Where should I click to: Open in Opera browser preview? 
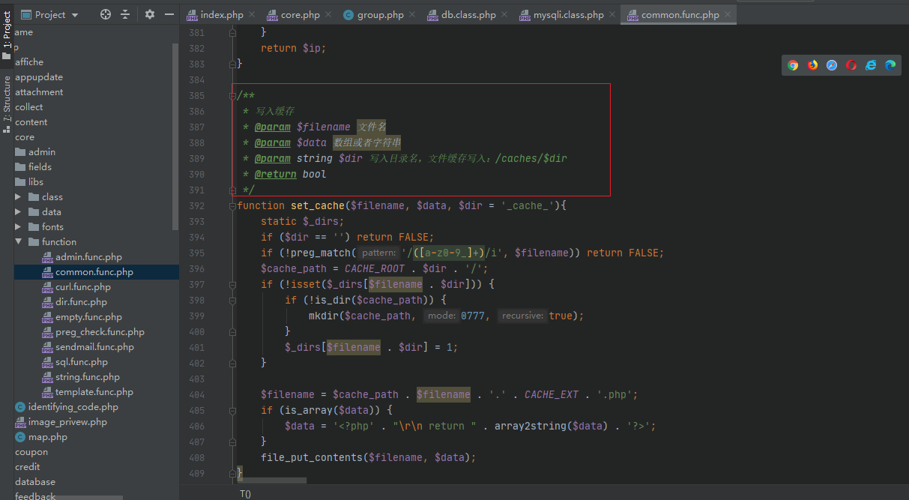point(851,65)
